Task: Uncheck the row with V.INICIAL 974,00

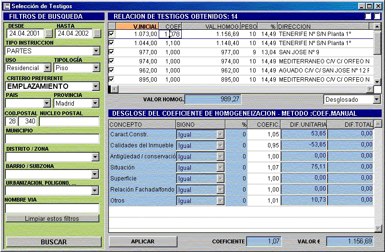Action: coord(112,61)
